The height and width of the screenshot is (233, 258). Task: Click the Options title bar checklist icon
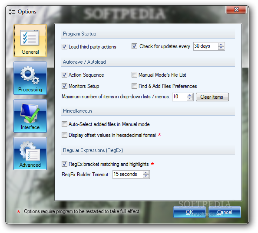12,12
